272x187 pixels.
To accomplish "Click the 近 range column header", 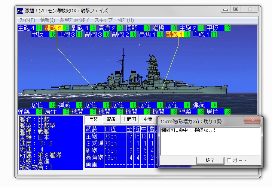I will (x=137, y=129).
